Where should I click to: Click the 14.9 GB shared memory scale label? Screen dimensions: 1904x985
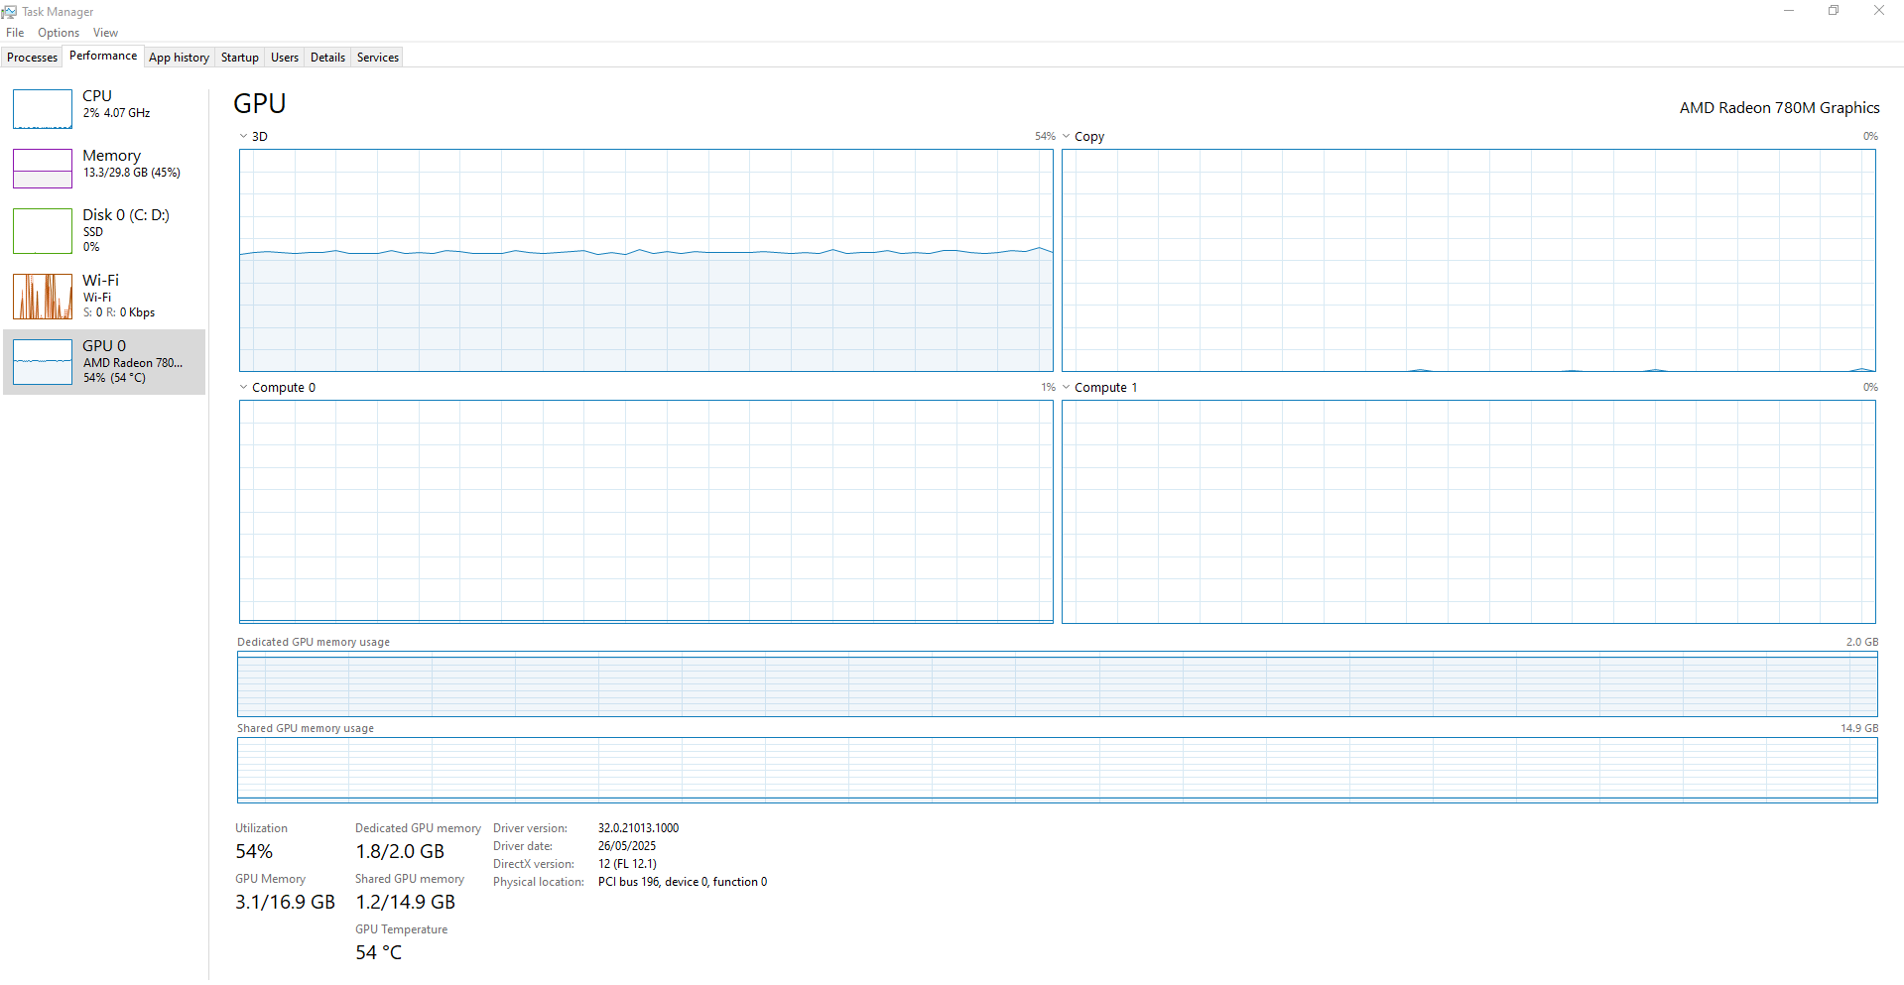pos(1859,728)
